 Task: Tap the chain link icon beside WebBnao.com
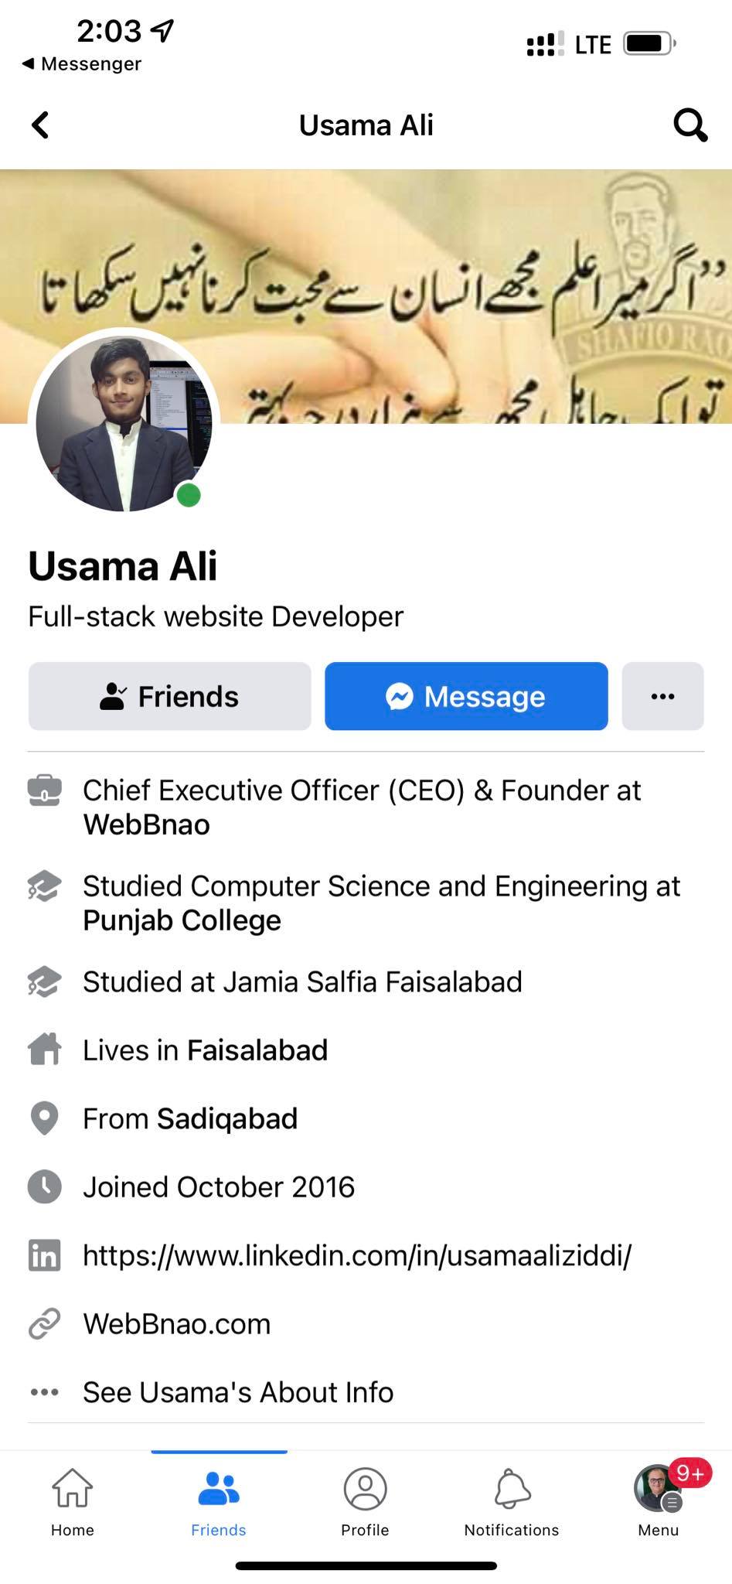click(x=44, y=1323)
